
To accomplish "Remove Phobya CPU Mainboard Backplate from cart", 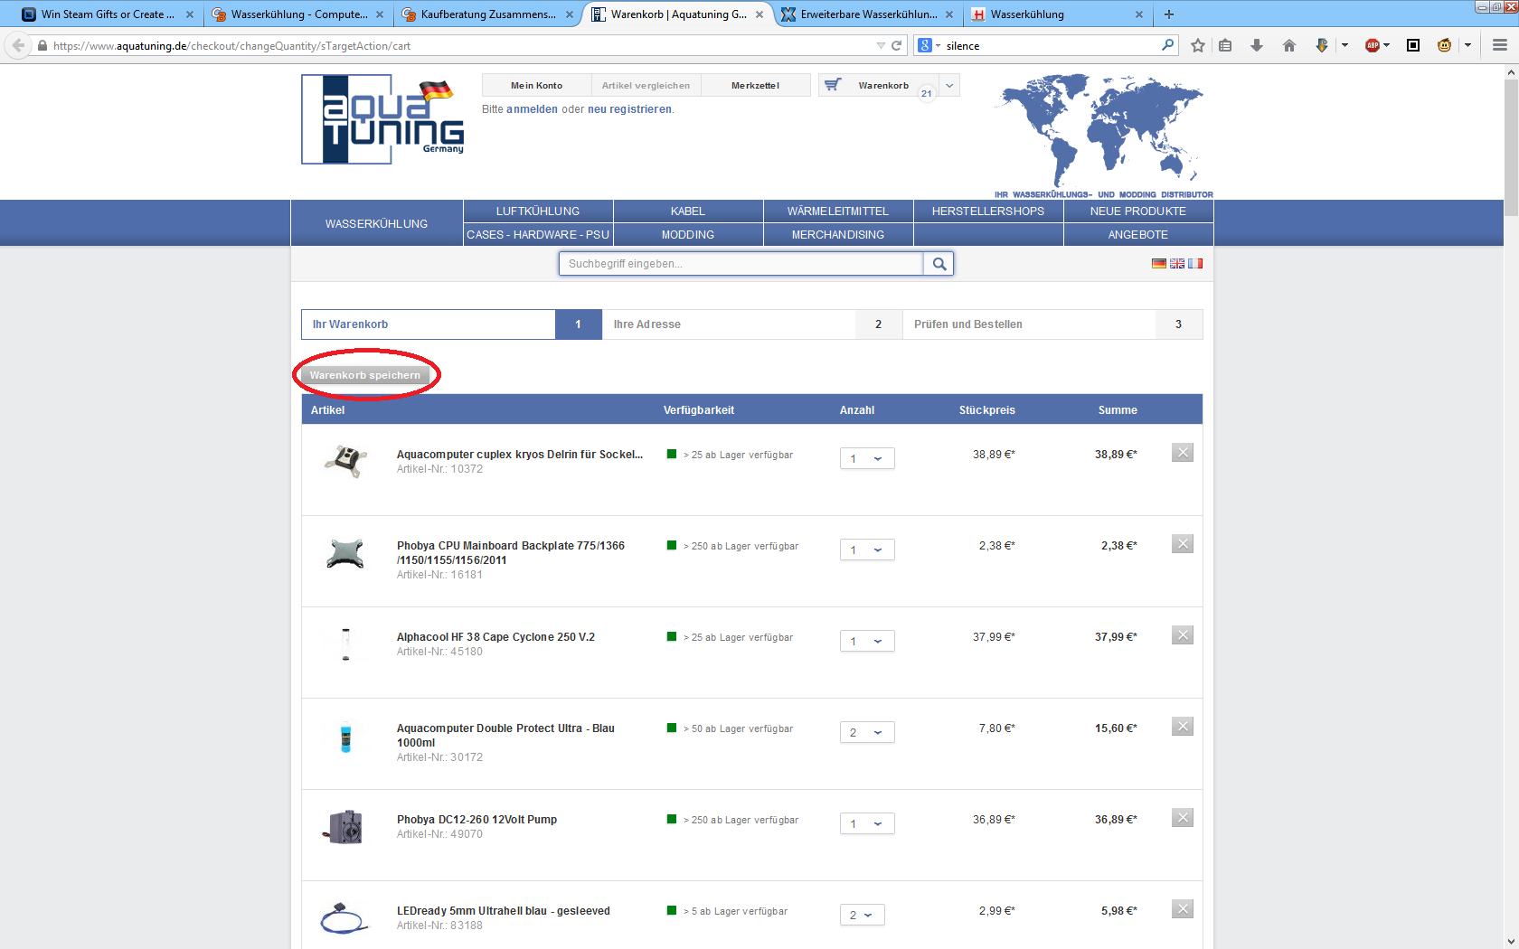I will [1183, 544].
